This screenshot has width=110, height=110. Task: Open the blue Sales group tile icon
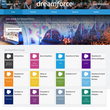coord(60,61)
